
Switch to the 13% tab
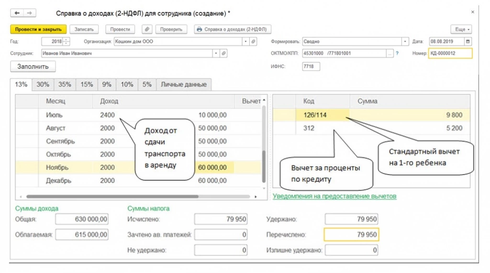pyautogui.click(x=21, y=84)
